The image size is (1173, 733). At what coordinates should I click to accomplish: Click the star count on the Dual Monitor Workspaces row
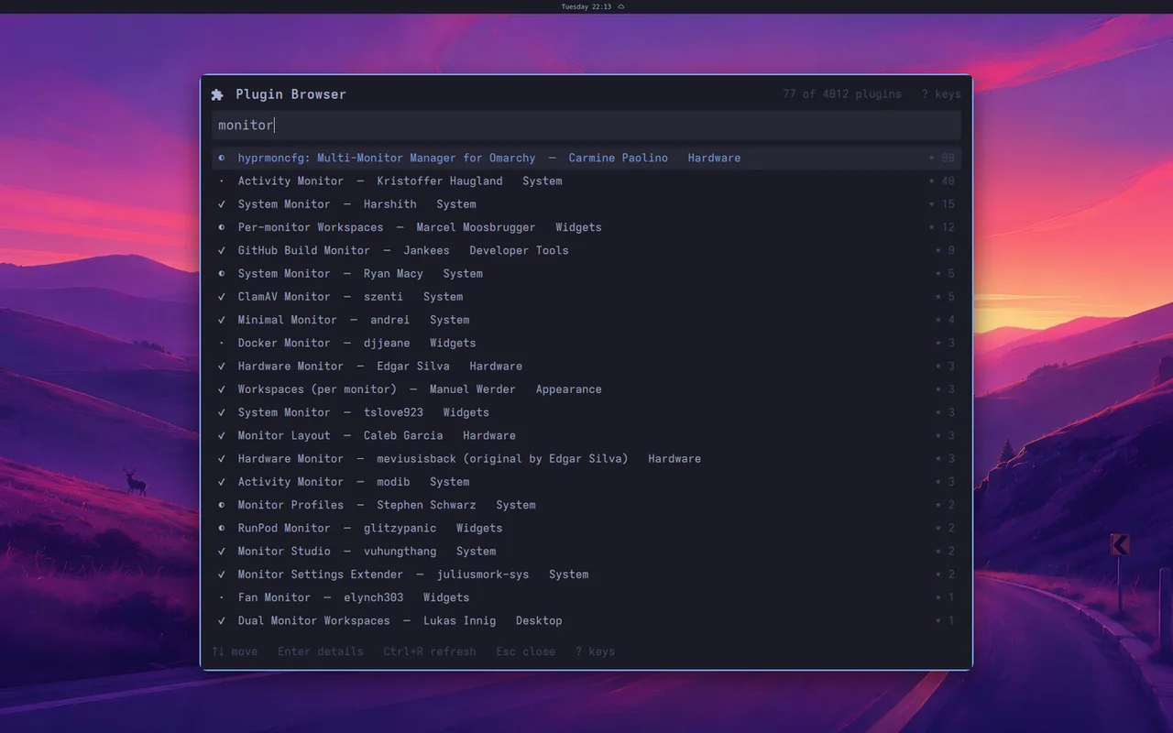[945, 620]
